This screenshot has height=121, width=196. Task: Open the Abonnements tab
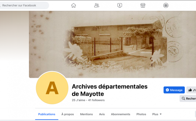[x=121, y=114]
